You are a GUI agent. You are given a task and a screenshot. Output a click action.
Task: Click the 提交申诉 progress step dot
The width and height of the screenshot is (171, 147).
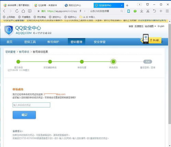(18, 62)
